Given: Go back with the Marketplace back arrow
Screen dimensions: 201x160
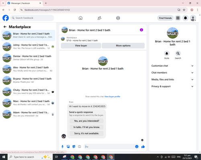Looking at the screenshot, I should 5,27.
